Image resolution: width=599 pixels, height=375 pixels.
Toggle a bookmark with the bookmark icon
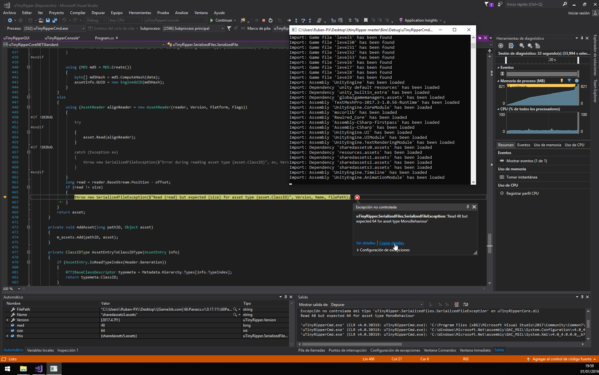pyautogui.click(x=366, y=20)
